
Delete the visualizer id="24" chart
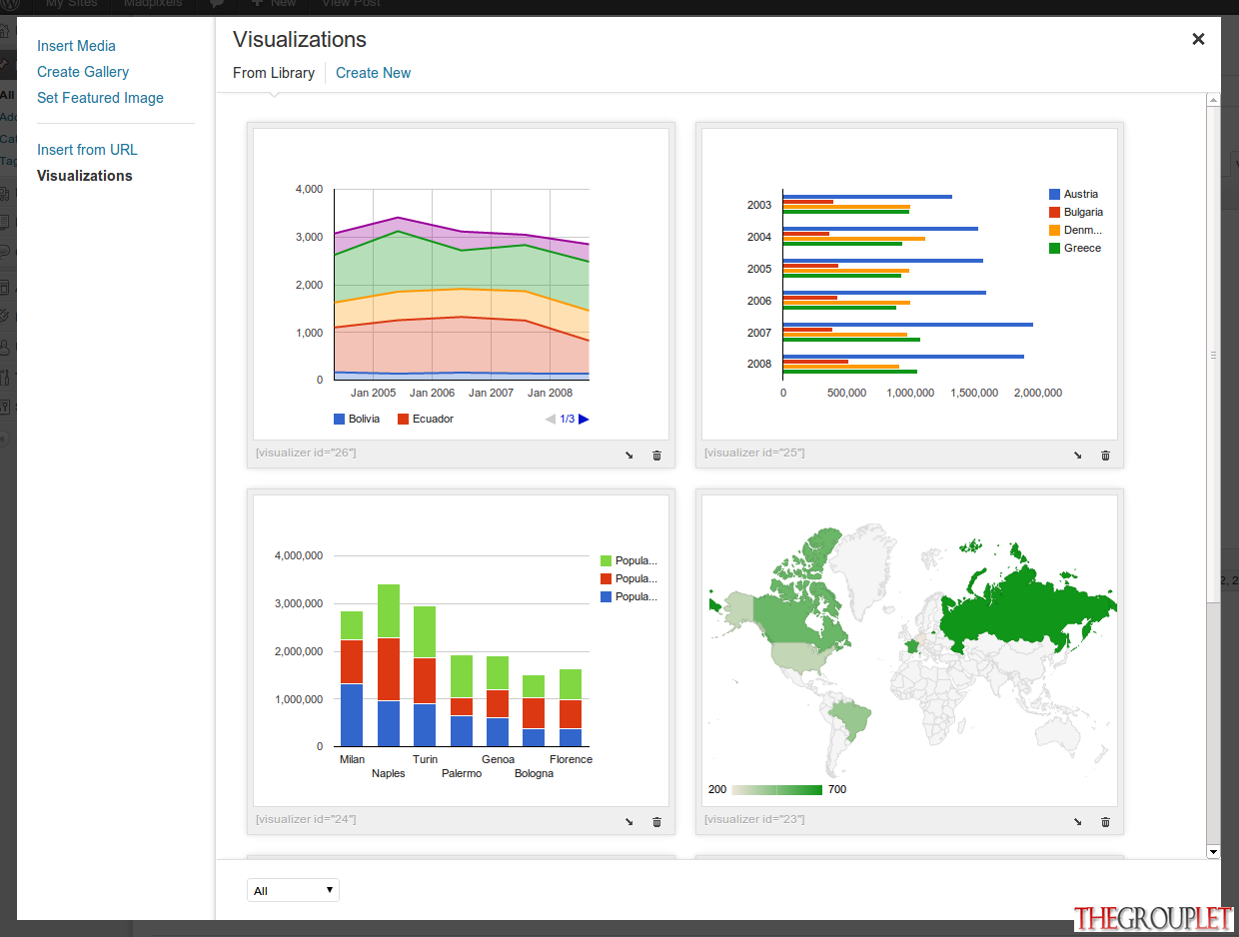[x=656, y=822]
